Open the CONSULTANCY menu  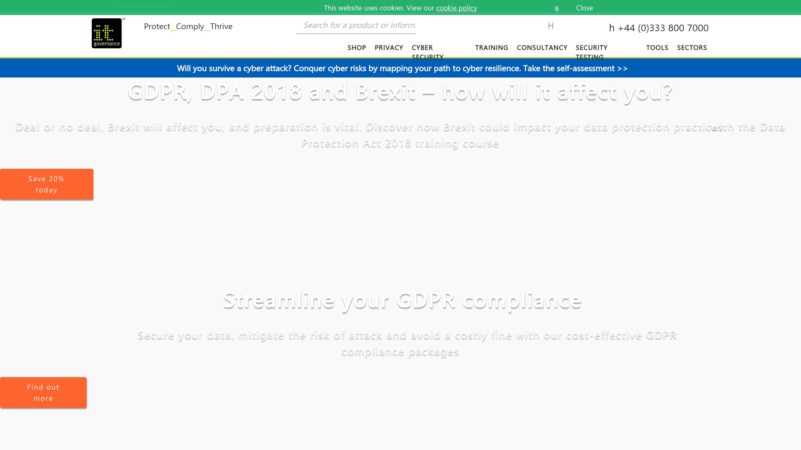coord(542,47)
